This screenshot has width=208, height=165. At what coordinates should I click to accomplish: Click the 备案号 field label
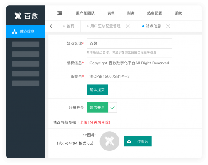pos(77,76)
